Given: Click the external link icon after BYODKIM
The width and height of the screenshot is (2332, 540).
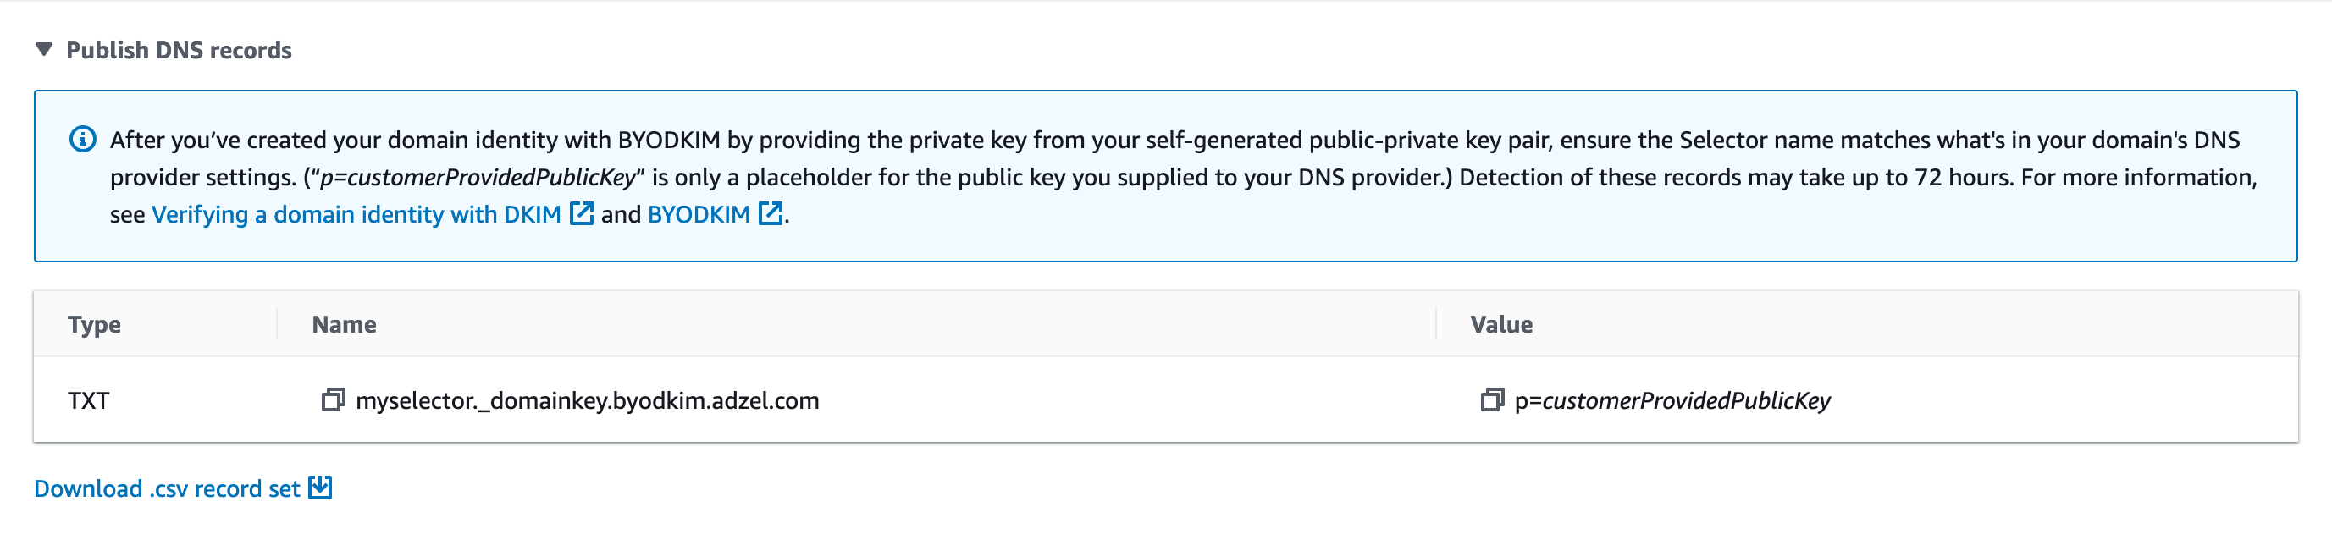Looking at the screenshot, I should click(769, 214).
